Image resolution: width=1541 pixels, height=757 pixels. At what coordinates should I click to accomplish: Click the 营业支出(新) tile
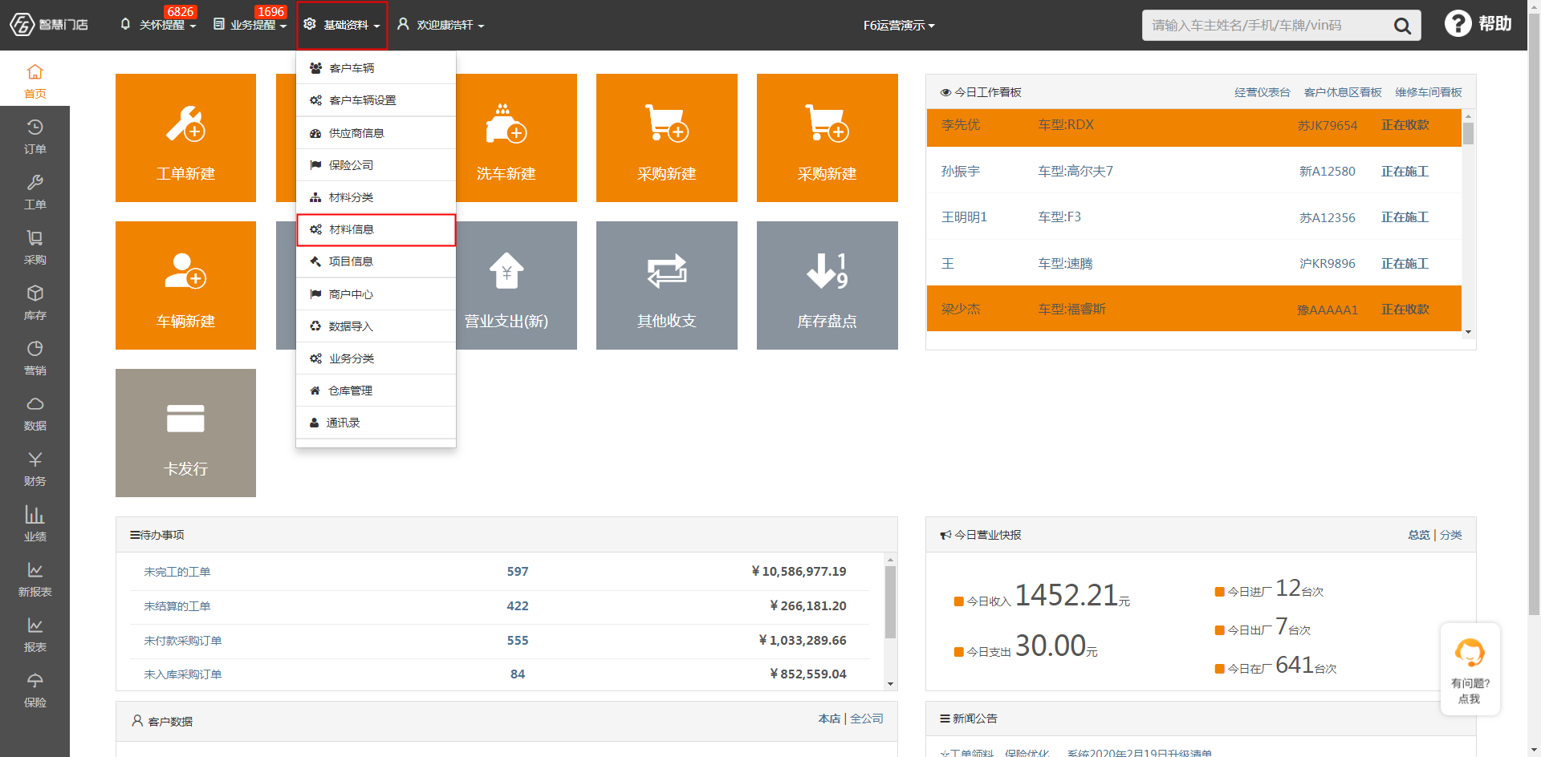pyautogui.click(x=516, y=285)
